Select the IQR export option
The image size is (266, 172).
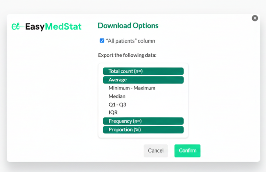click(113, 113)
